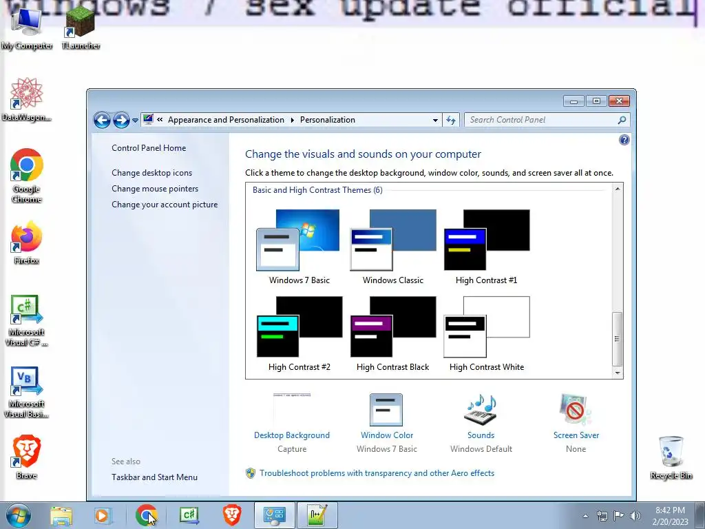Click the Sounds link text
This screenshot has width=705, height=529.
[481, 435]
